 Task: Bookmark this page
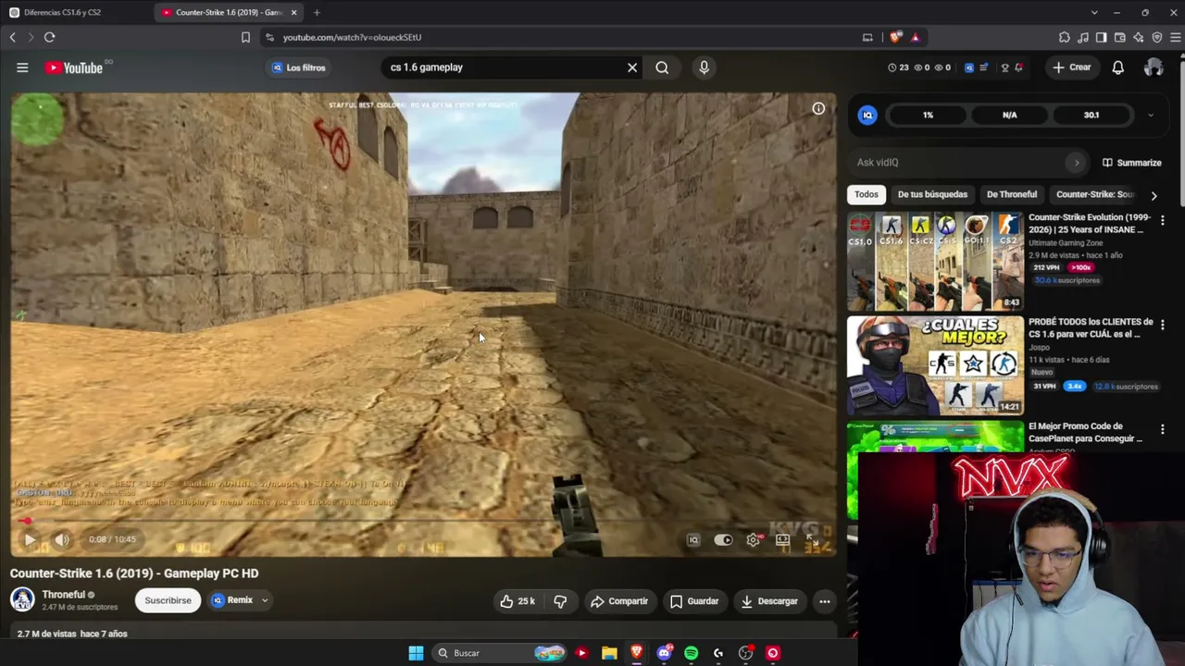pos(245,37)
